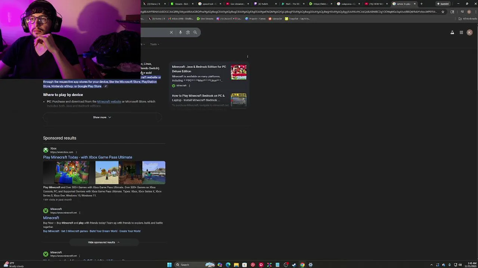This screenshot has height=268, width=478.
Task: Switch to the (76) HOW MA YouTube tab
Action: click(x=376, y=4)
